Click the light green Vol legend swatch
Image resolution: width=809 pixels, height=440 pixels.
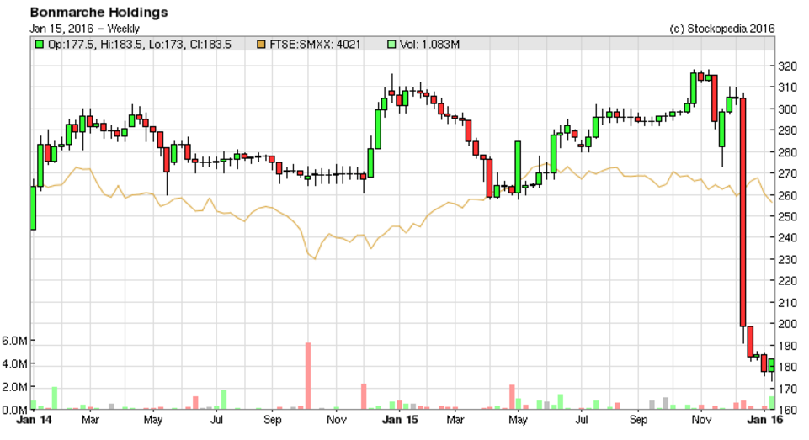tap(391, 45)
